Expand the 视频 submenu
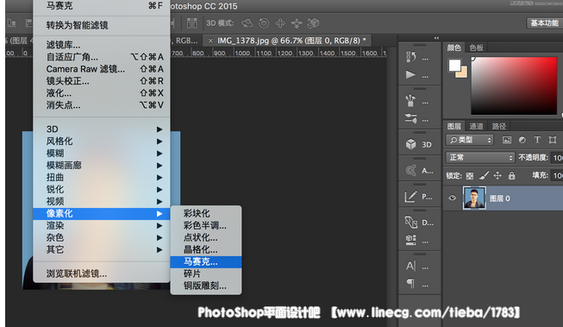 coord(102,201)
